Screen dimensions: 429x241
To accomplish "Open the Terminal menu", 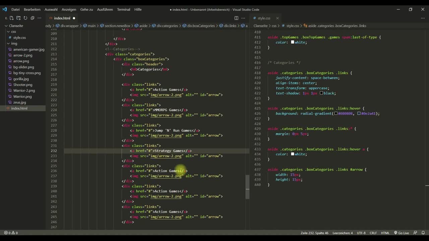I will [x=123, y=9].
